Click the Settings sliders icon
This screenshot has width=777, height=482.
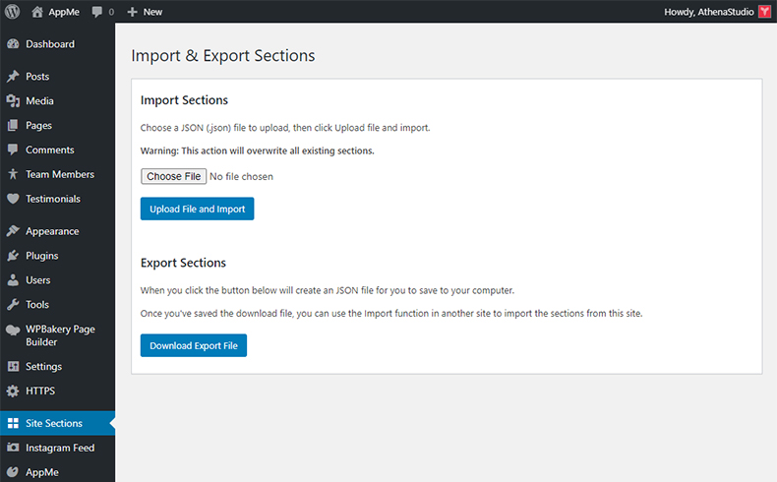[x=13, y=366]
